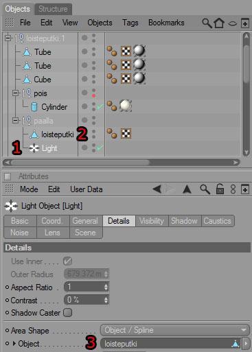
Task: Switch to the Structure tab
Action: click(x=53, y=9)
